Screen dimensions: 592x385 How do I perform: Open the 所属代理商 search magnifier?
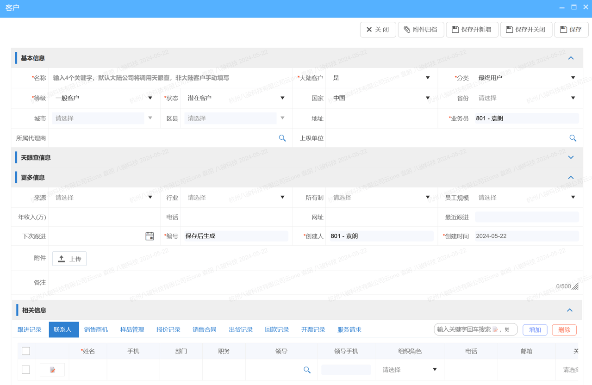pos(282,138)
